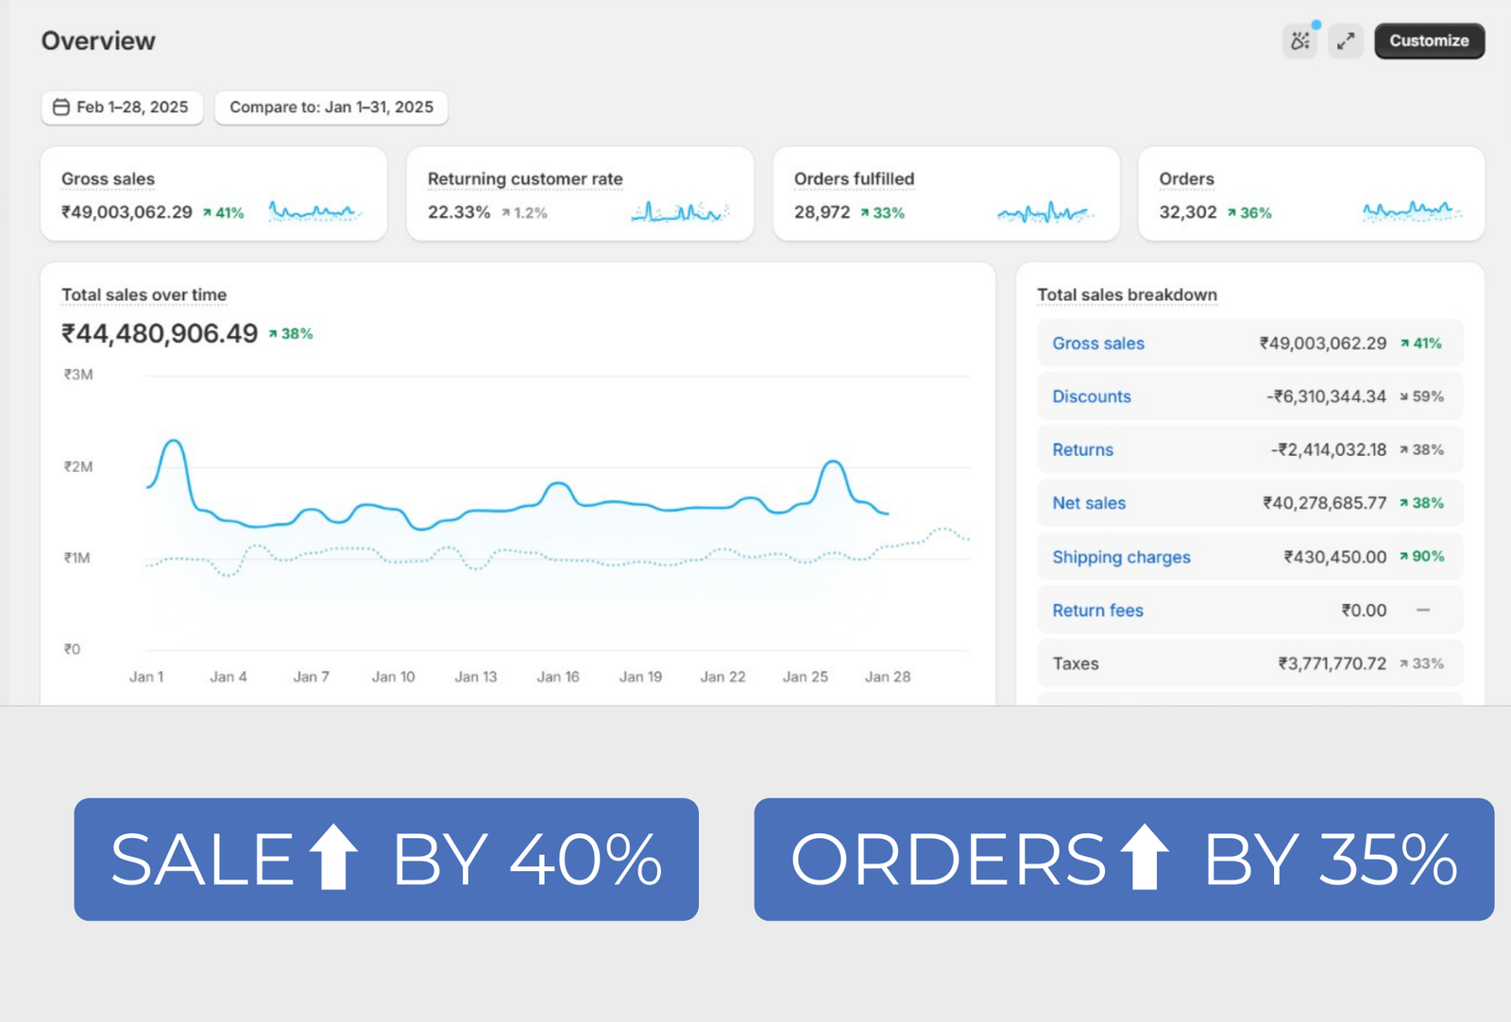
Task: Click the Returns breakdown link
Action: tap(1082, 450)
